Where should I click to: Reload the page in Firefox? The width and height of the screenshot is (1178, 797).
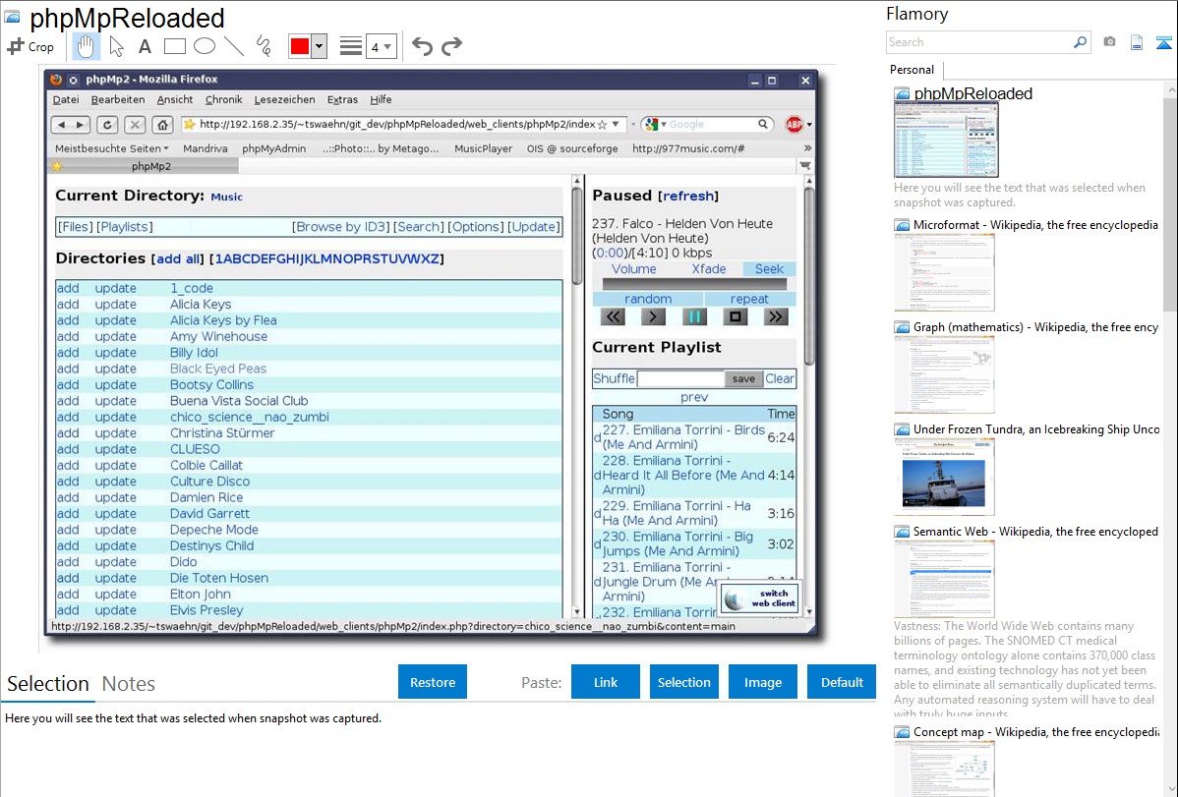107,125
